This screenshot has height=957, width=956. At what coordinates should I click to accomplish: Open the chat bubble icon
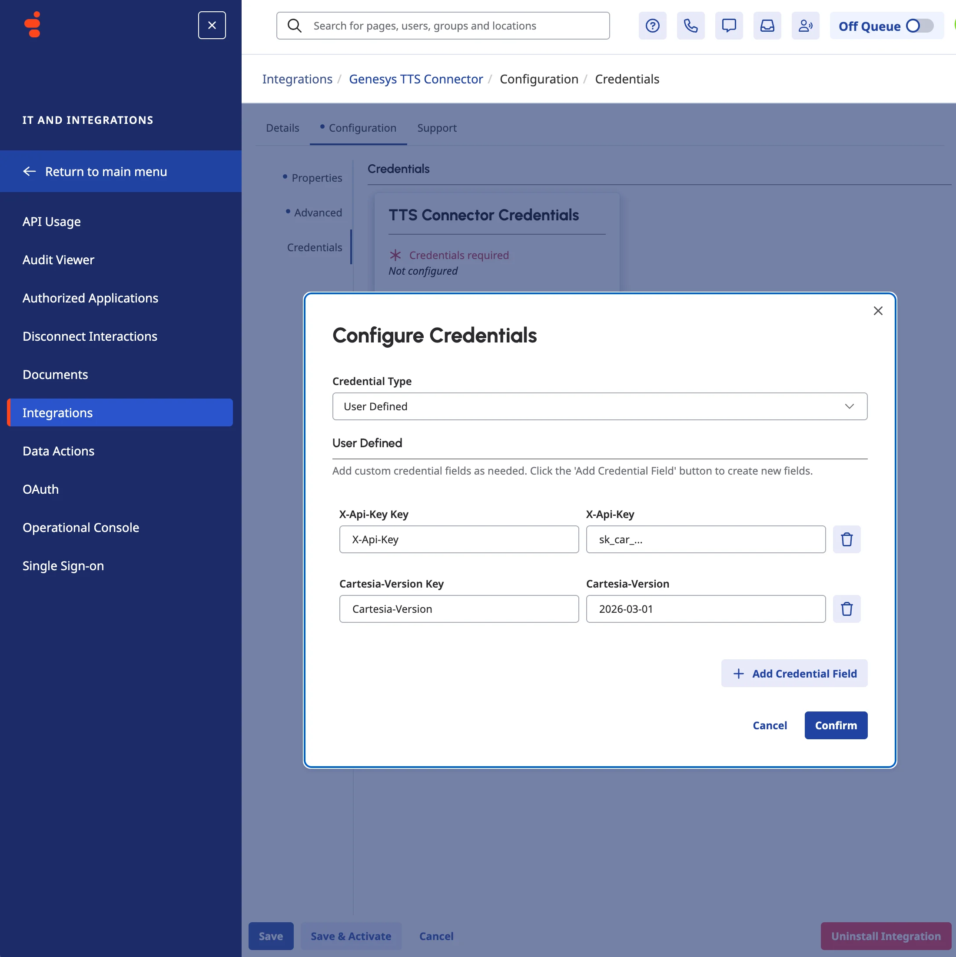[x=729, y=26]
